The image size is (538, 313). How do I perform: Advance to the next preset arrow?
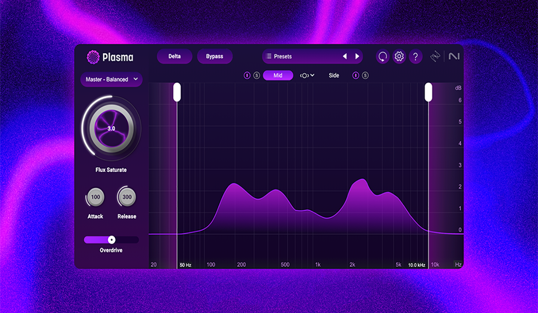pos(357,56)
